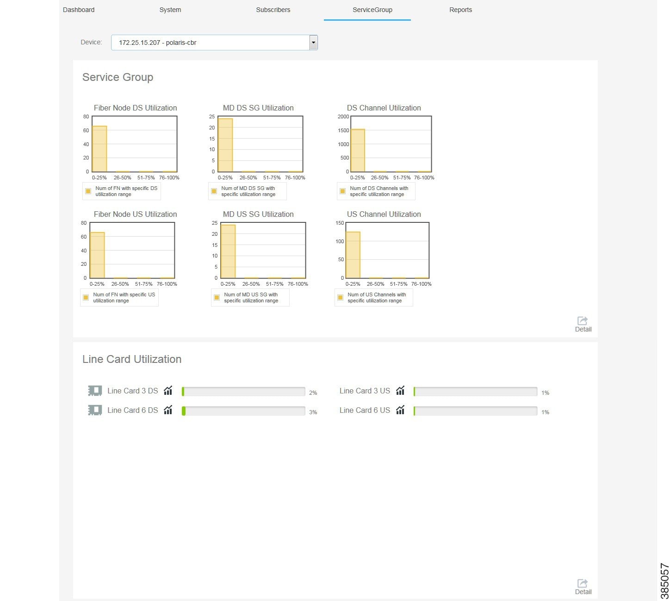Open the chart icon next to Line Card 3 DS
The image size is (670, 601).
tap(168, 391)
